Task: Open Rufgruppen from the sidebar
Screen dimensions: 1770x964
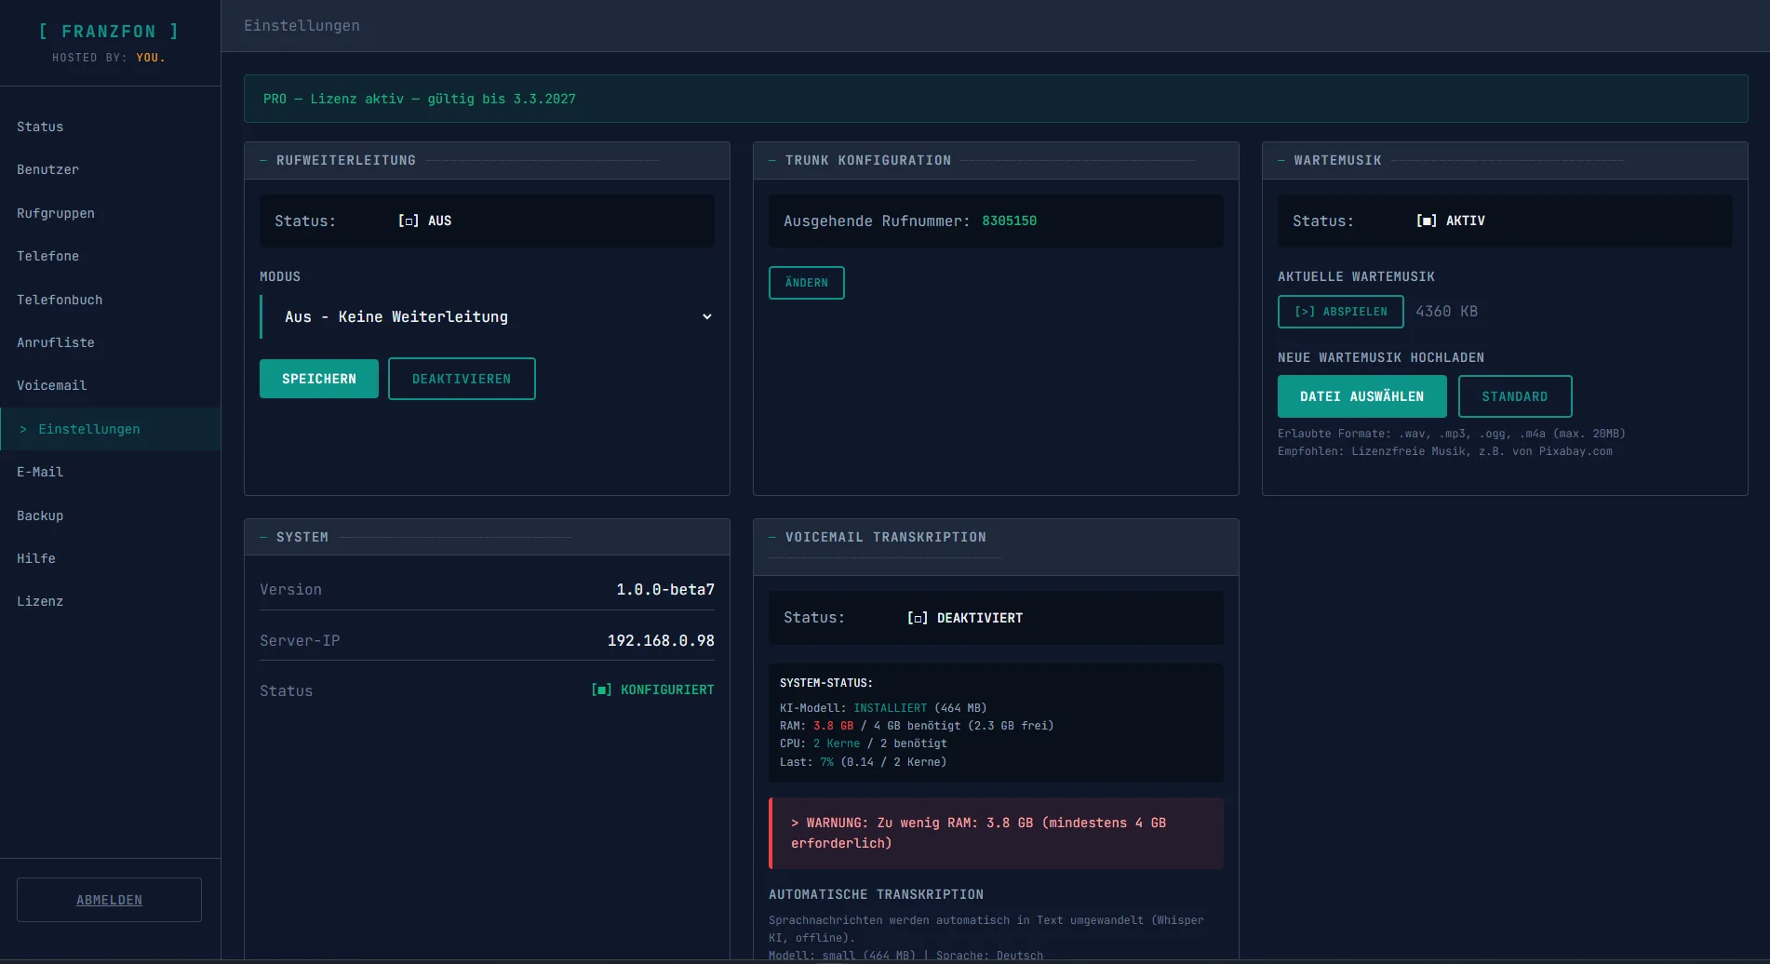Action: coord(56,214)
